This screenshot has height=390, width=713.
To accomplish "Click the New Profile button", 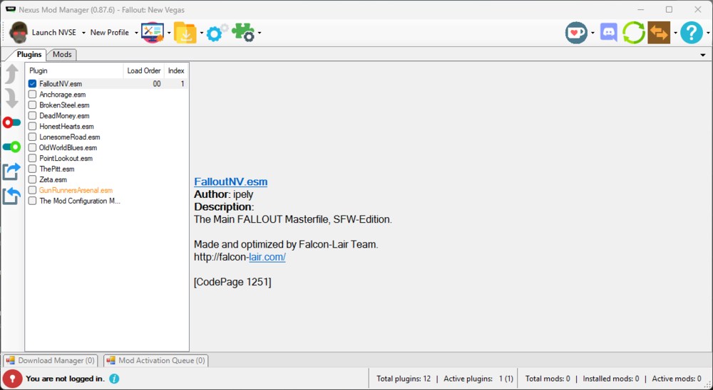I will point(109,33).
